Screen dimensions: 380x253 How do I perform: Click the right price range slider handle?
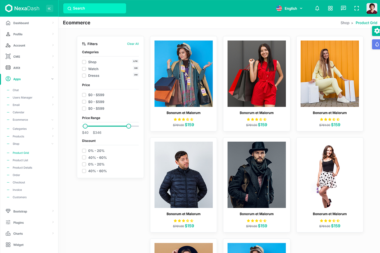(129, 126)
